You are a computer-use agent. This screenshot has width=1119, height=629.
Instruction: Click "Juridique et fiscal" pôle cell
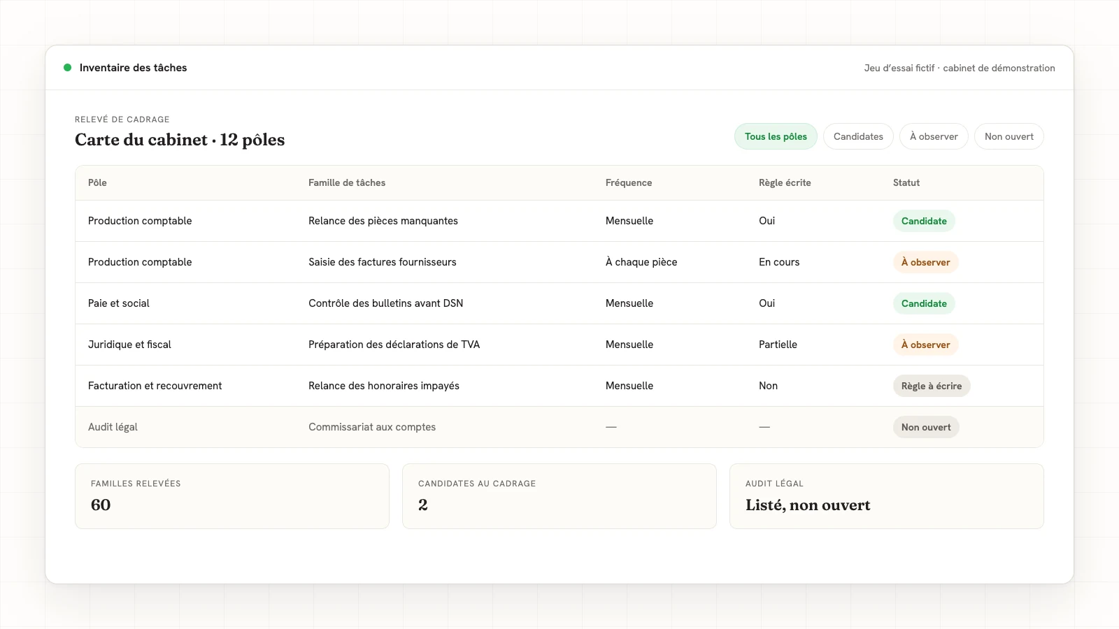tap(129, 345)
